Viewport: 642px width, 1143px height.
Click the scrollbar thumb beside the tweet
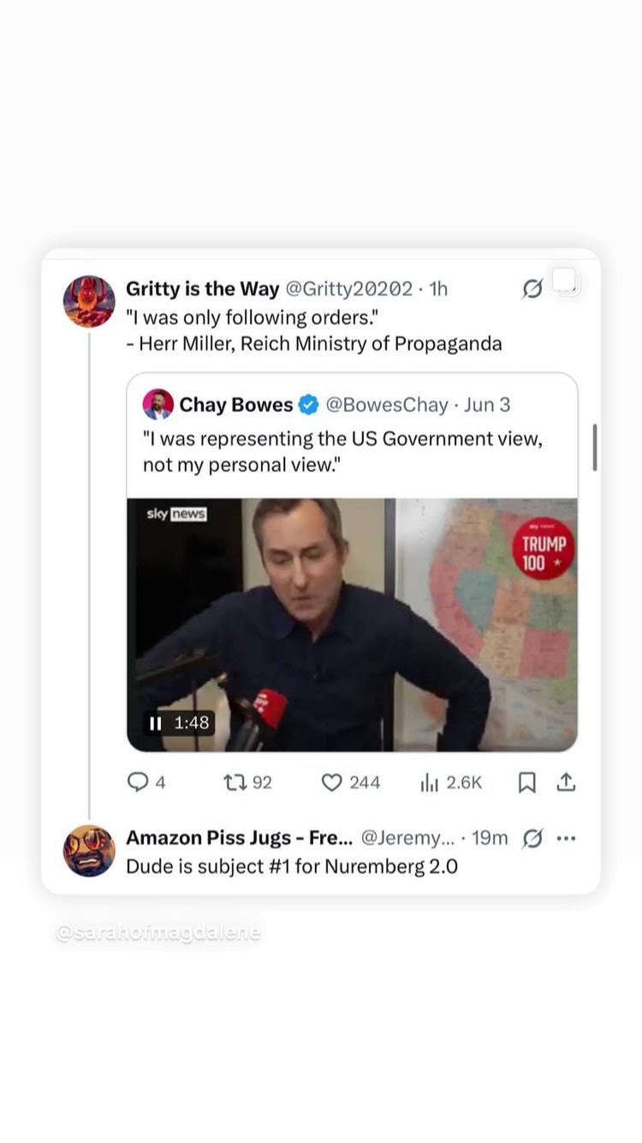tap(595, 446)
